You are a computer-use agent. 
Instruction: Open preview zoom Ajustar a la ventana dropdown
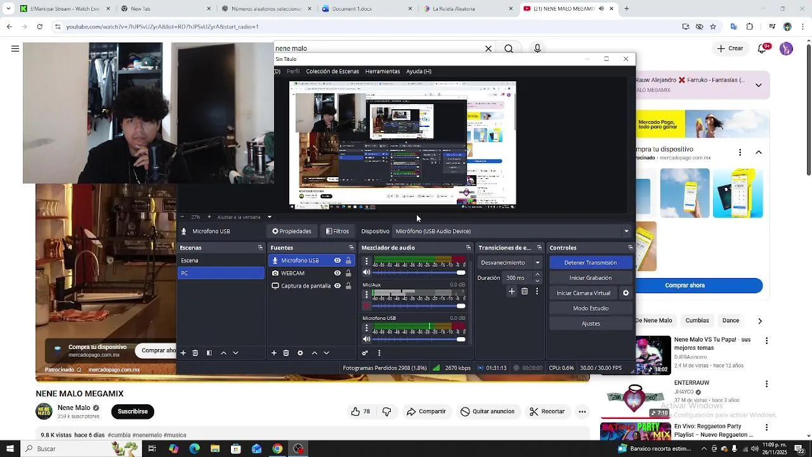click(x=244, y=217)
